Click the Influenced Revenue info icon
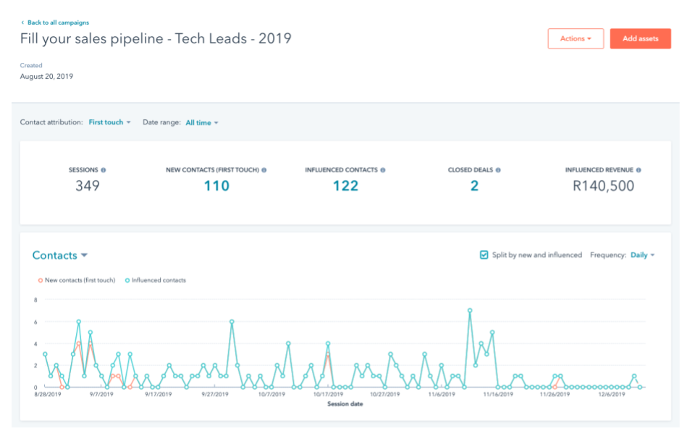 639,170
